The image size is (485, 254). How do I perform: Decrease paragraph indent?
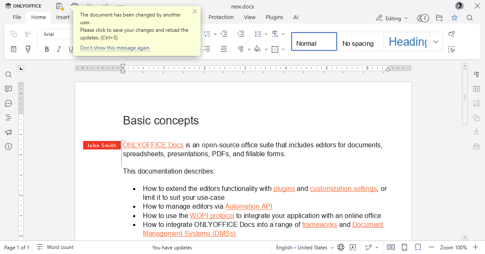click(224, 34)
